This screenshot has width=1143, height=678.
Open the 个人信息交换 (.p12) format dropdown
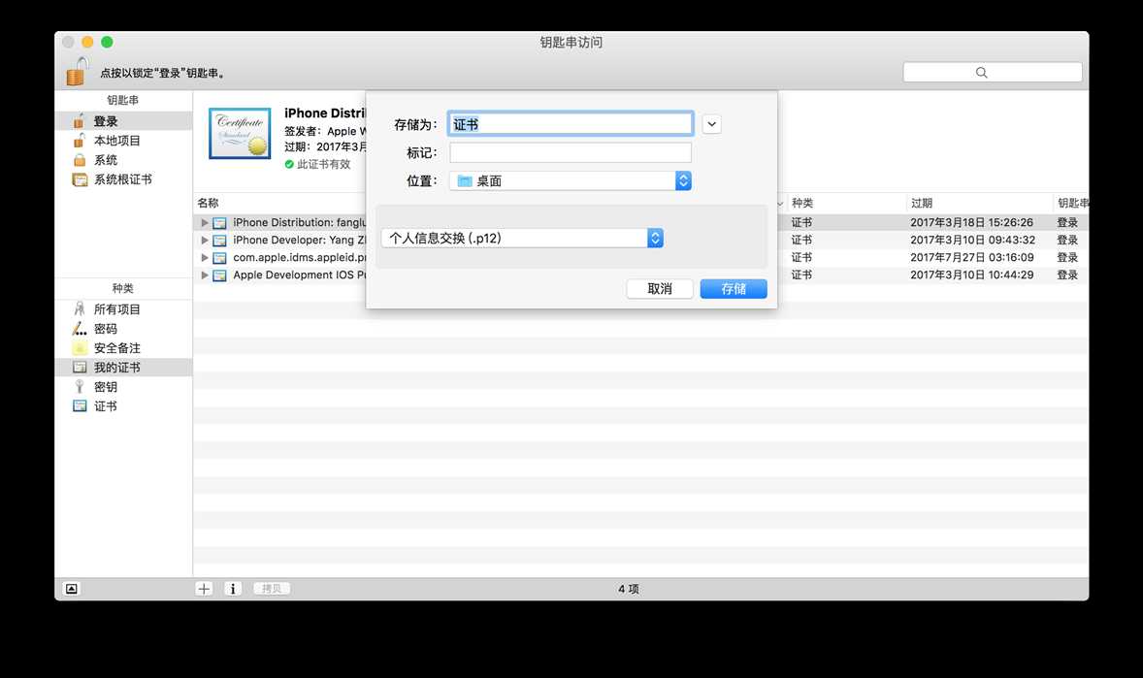(522, 238)
